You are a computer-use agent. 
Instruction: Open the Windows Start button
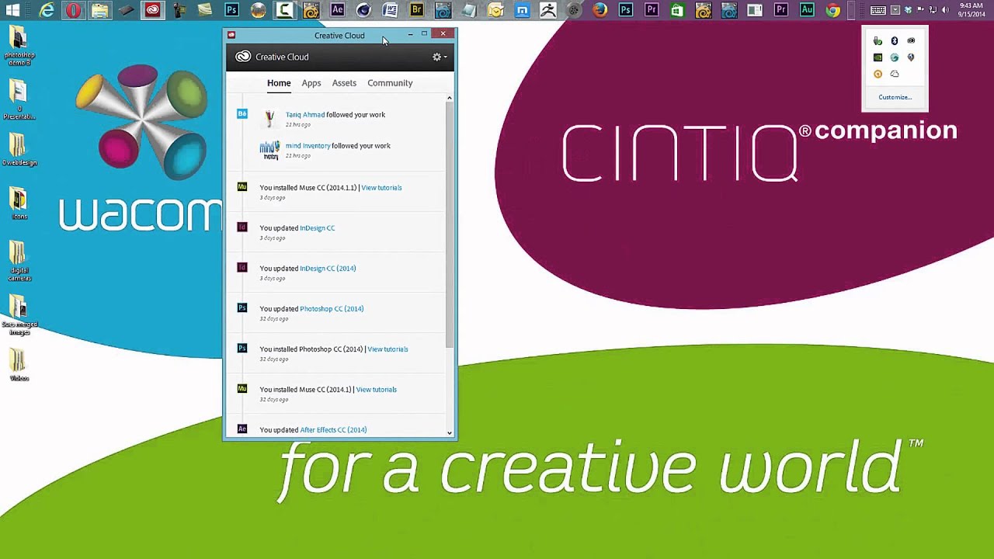click(x=12, y=10)
